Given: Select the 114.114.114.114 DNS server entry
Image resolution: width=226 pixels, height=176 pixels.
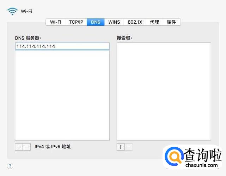Looking at the screenshot, I should pos(62,46).
